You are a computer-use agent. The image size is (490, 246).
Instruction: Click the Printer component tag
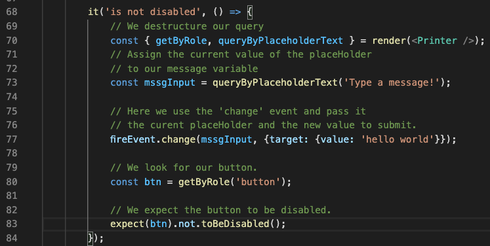point(437,41)
